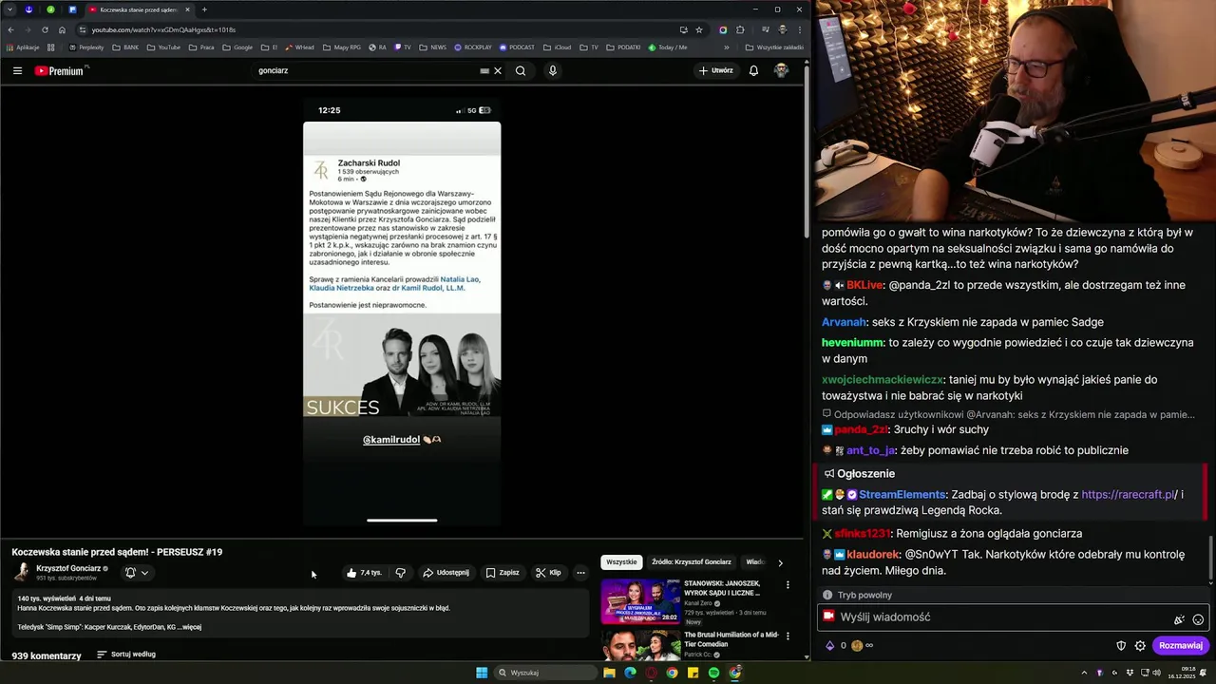Open the Wszystkie zakładki folder
The height and width of the screenshot is (684, 1216).
[x=774, y=47]
